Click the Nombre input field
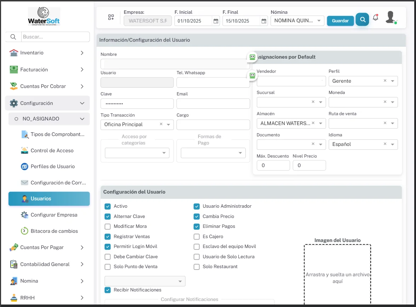 click(x=175, y=64)
